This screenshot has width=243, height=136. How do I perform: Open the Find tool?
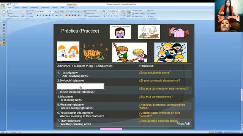pos(150,11)
